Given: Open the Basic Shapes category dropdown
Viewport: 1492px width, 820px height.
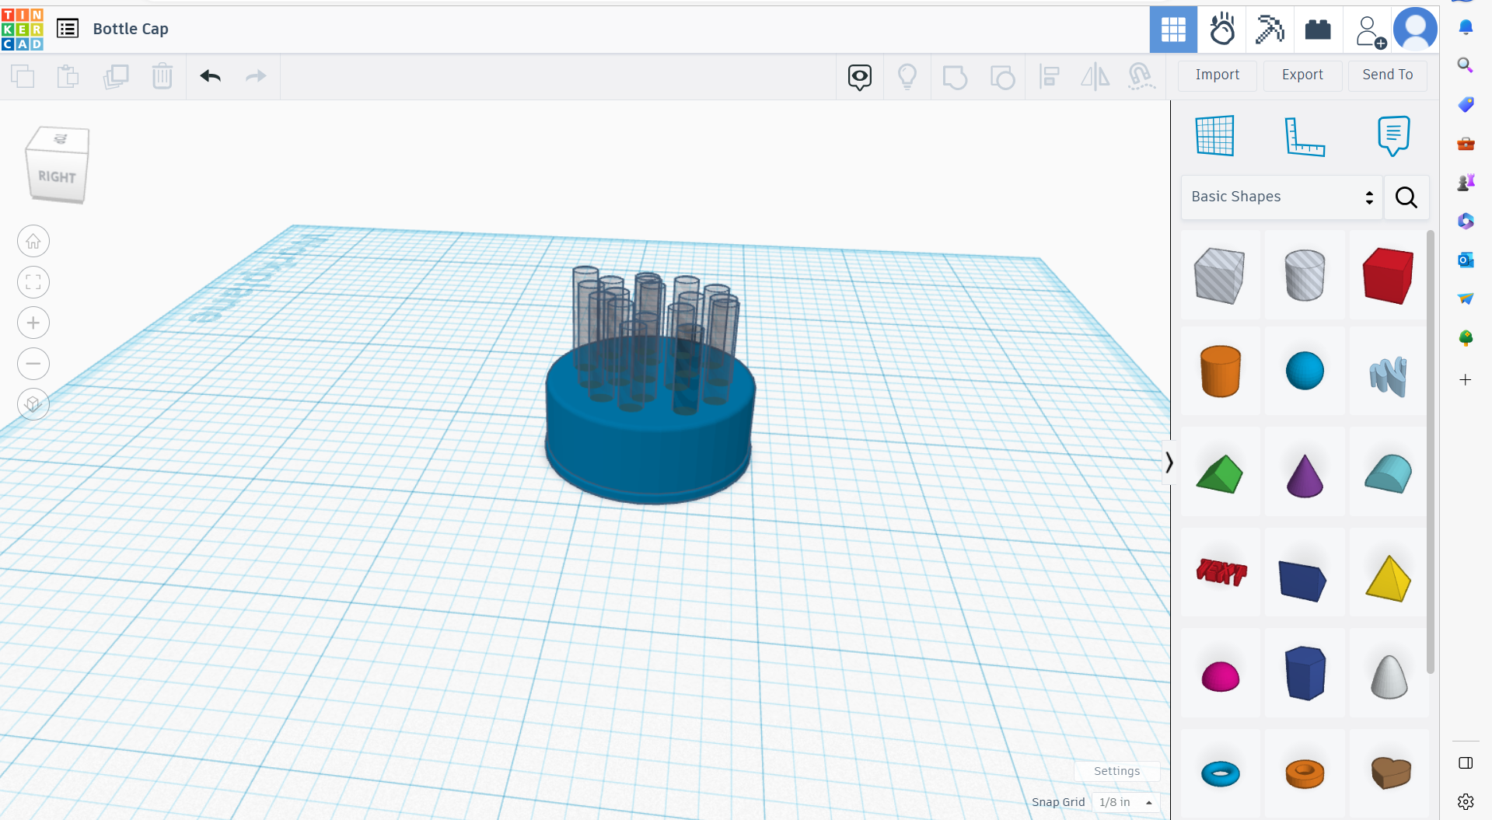Looking at the screenshot, I should point(1281,197).
